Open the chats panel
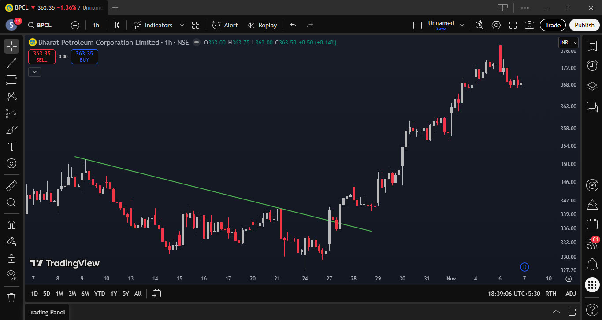 tap(592, 106)
